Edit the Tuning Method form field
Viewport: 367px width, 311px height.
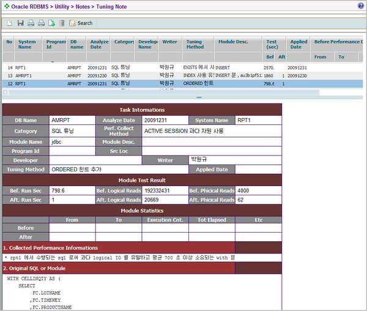(119, 170)
